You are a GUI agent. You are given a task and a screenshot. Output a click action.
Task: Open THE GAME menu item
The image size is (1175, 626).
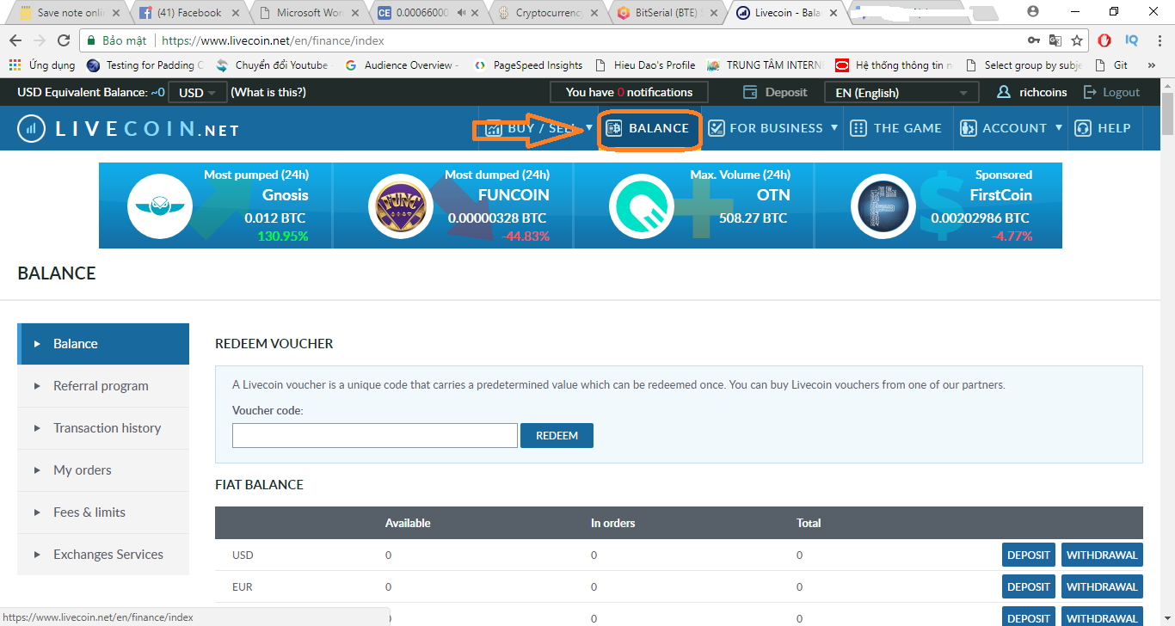pos(895,128)
